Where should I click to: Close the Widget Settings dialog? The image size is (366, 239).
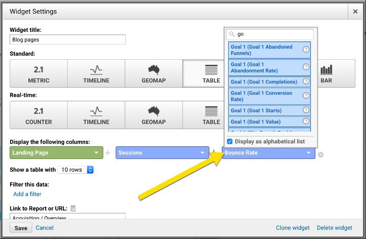pos(355,12)
